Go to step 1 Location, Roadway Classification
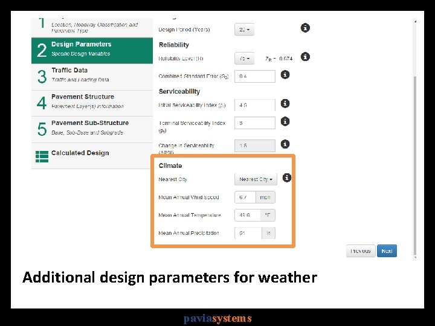435x326 pixels. [92, 27]
